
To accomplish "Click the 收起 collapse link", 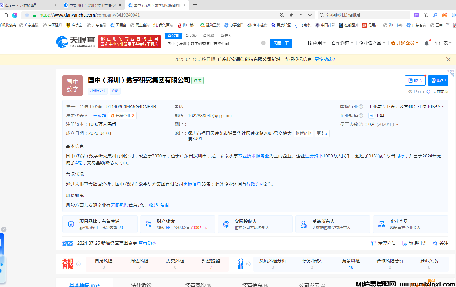I will click(x=153, y=205).
